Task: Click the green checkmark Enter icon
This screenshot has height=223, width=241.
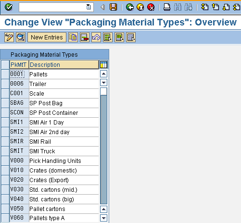Action: (x=9, y=7)
